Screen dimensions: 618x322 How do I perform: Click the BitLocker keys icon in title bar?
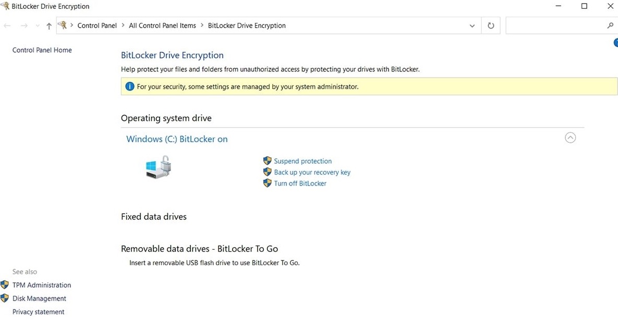coord(5,6)
